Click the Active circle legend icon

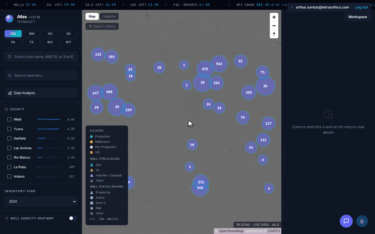[92, 197]
